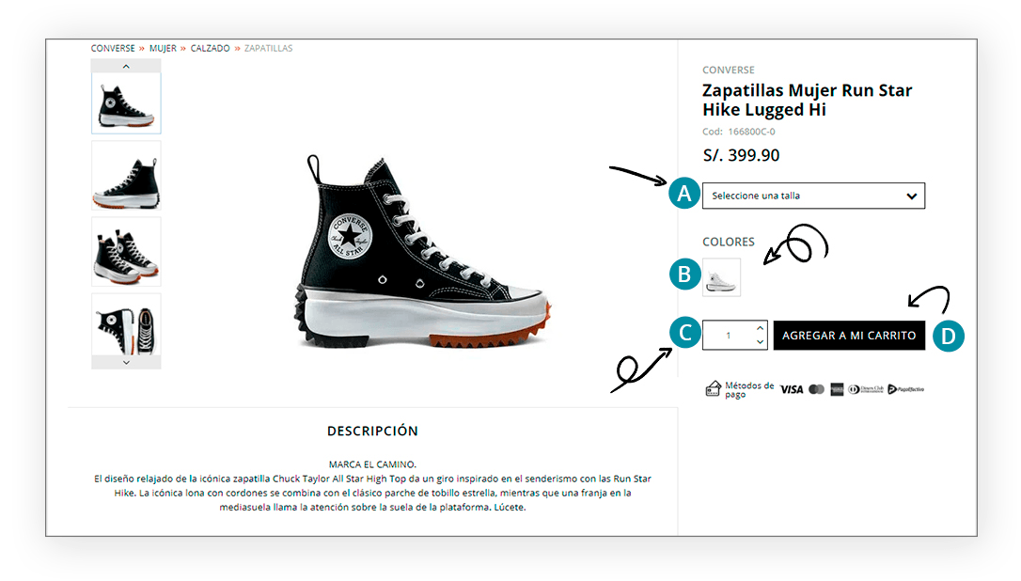This screenshot has height=581, width=1021.
Task: Click the size dropdown chevron arrow
Action: pyautogui.click(x=912, y=196)
